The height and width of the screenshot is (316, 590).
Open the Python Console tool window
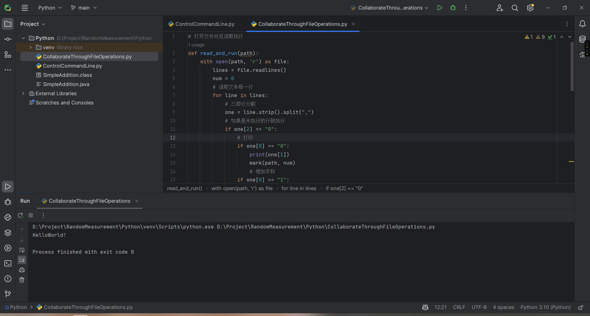pos(8,217)
